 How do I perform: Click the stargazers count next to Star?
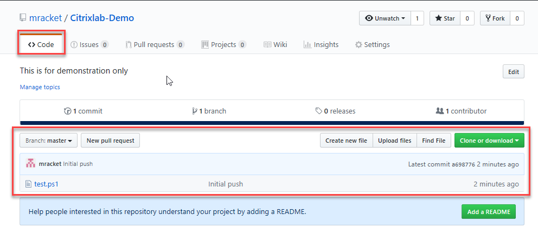[x=467, y=18]
